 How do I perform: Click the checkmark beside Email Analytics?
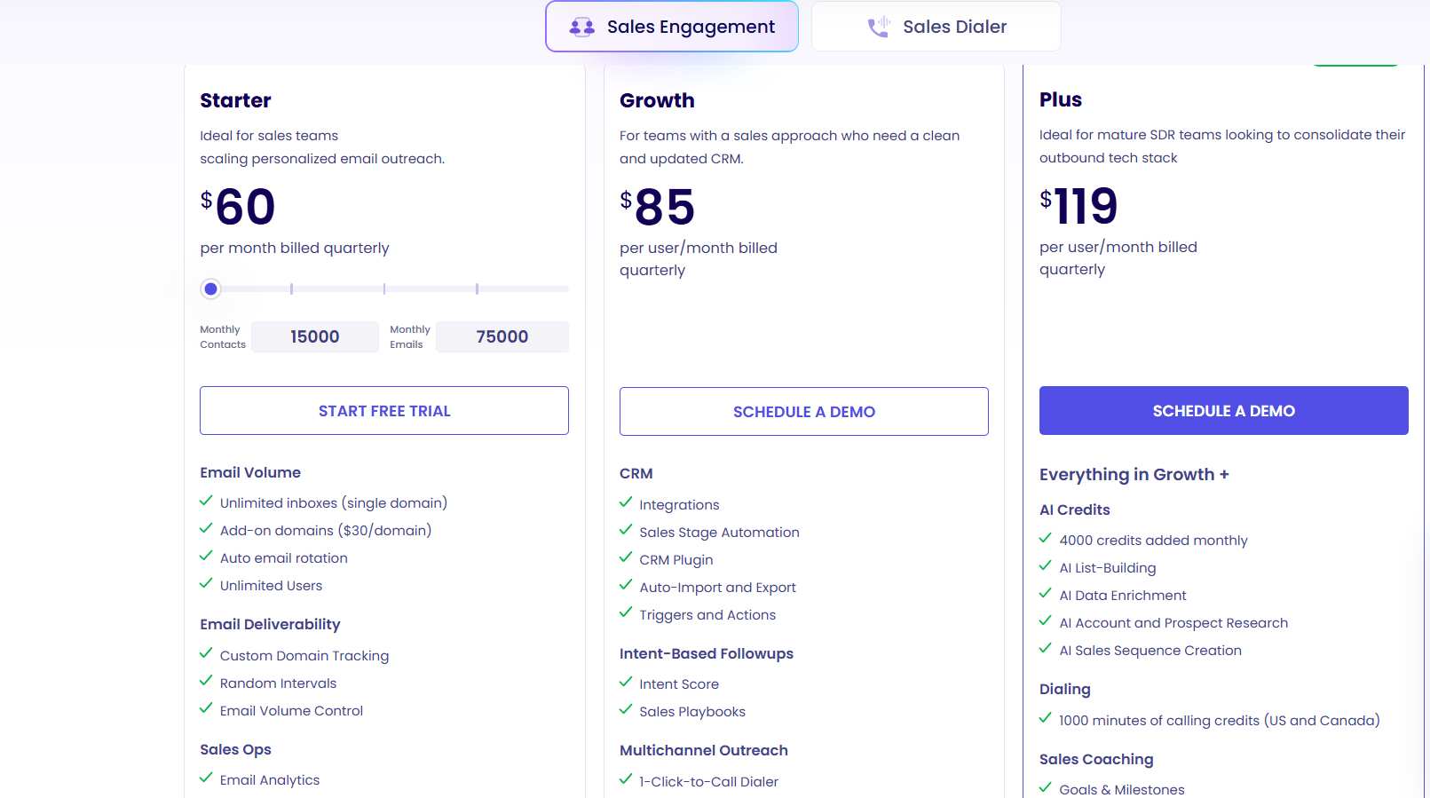(206, 778)
